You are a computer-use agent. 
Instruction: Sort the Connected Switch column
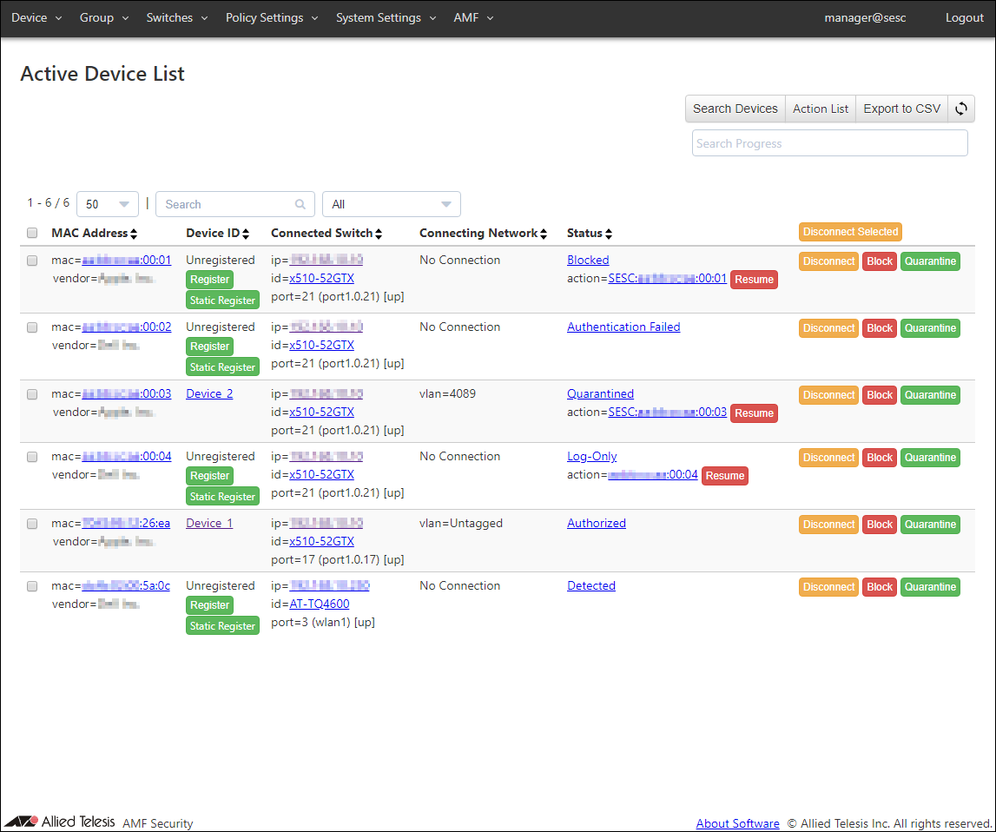click(379, 234)
